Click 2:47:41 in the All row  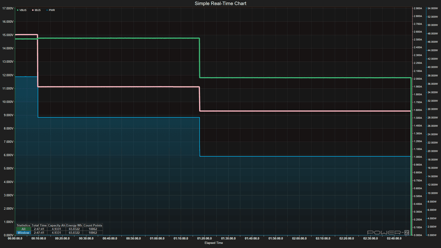point(39,229)
